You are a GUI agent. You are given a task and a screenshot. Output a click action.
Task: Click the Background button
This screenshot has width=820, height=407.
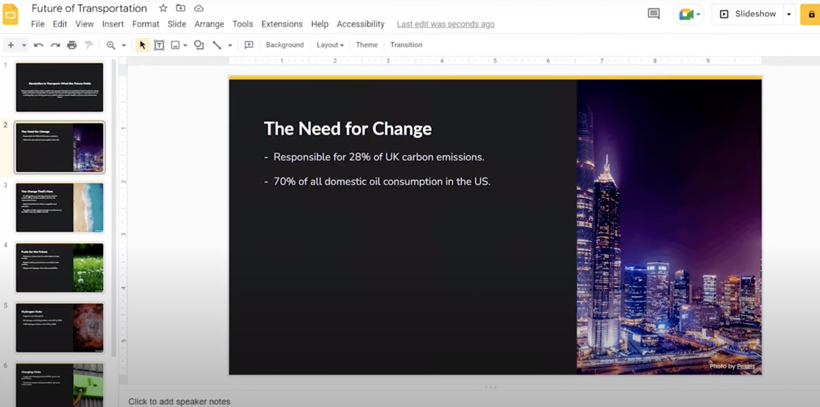[x=285, y=45]
